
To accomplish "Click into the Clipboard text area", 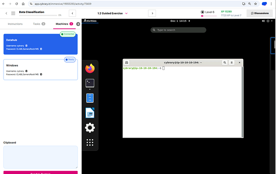I will click(x=40, y=157).
